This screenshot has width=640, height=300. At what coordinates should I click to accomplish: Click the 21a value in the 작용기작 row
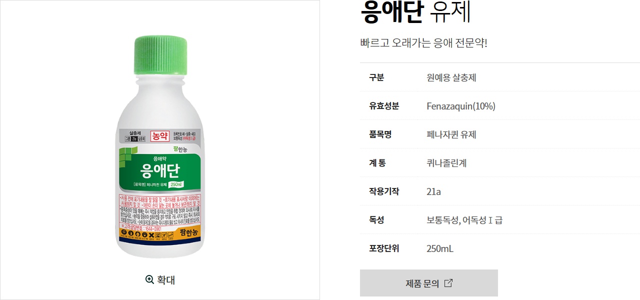click(x=433, y=191)
